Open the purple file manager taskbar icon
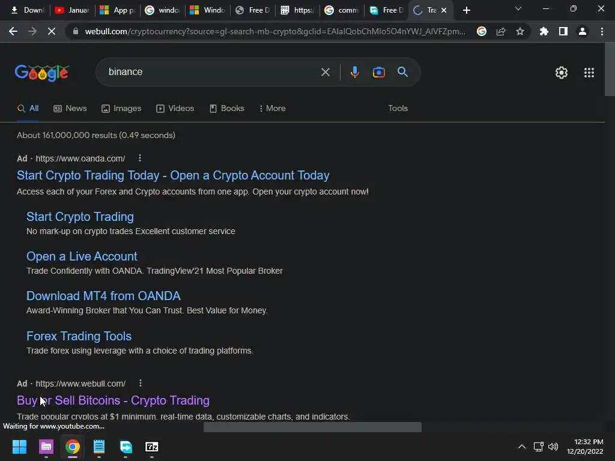 tap(46, 447)
